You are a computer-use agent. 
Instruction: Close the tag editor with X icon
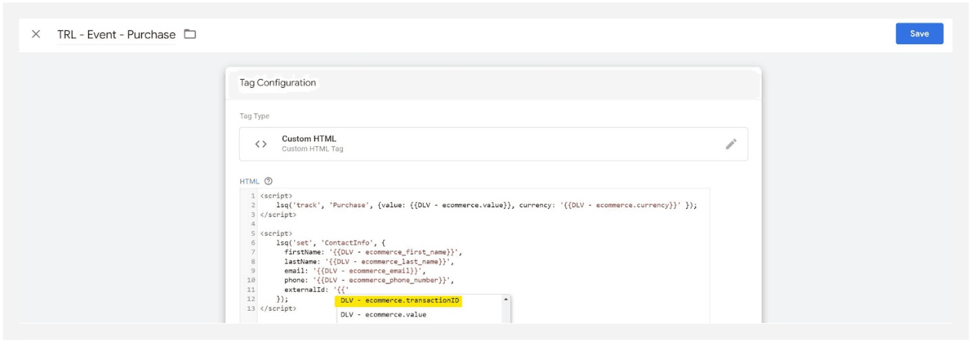click(x=36, y=34)
